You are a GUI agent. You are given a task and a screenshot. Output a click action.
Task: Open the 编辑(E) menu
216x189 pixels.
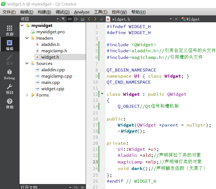click(x=26, y=12)
